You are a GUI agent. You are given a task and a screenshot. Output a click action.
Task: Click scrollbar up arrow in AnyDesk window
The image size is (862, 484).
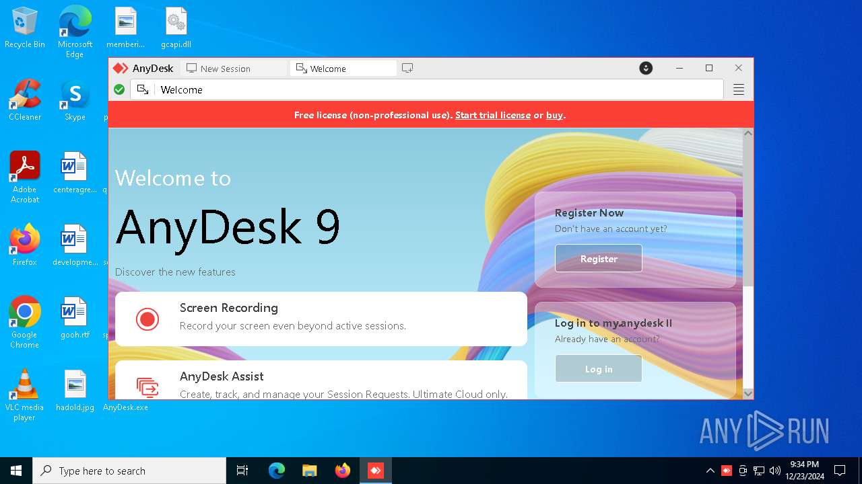[x=748, y=134]
